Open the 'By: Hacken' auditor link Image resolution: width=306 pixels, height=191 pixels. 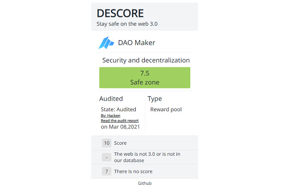tap(110, 116)
